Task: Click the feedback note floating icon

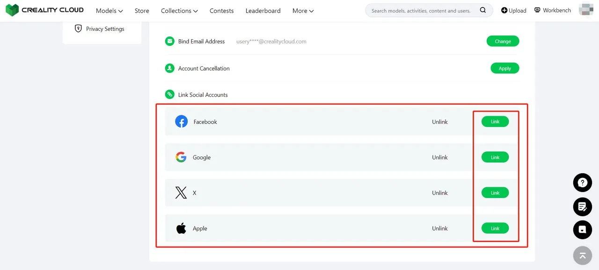Action: click(x=583, y=206)
